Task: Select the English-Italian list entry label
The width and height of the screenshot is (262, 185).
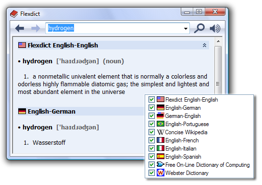Action: pos(181,149)
